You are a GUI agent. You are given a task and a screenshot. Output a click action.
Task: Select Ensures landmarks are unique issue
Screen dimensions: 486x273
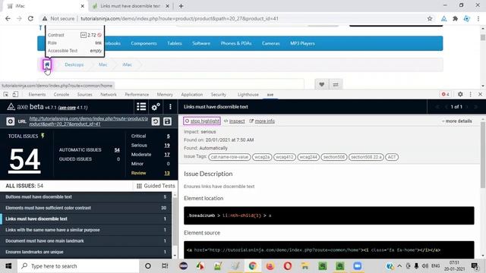(86, 252)
